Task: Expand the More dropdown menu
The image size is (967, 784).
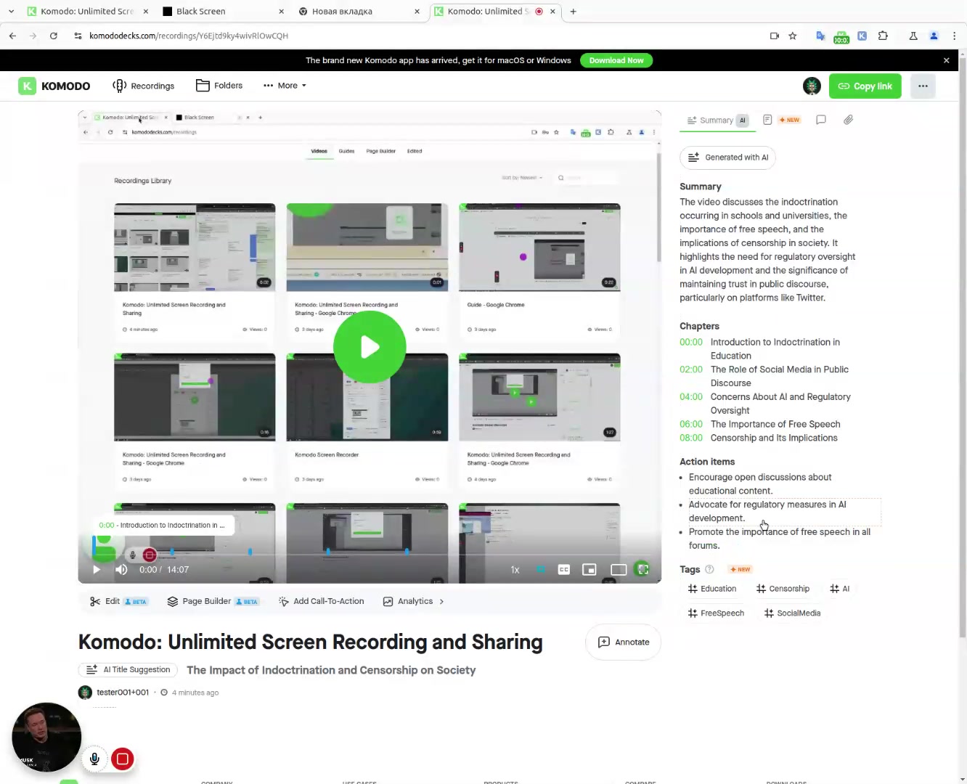Action: [x=285, y=86]
